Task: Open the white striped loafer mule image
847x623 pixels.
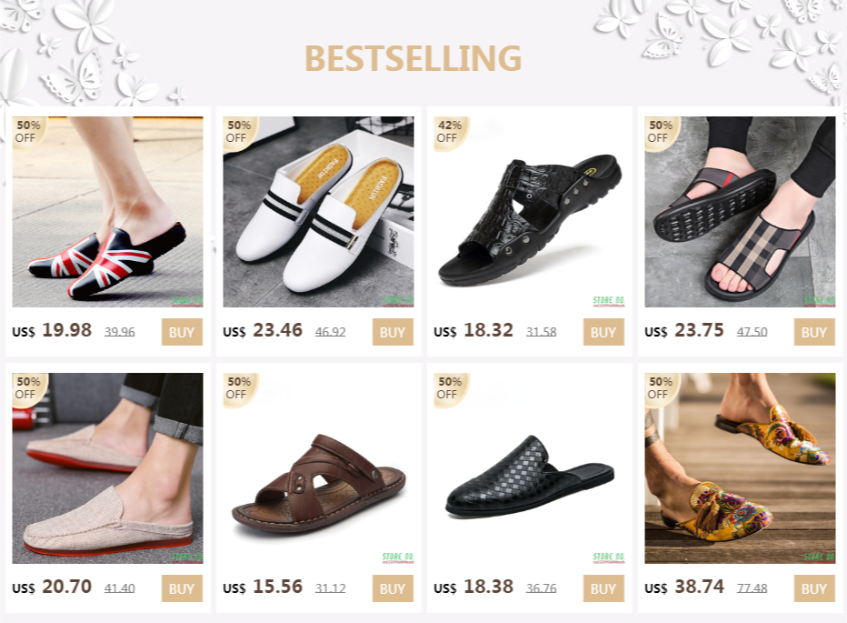Action: (x=318, y=212)
